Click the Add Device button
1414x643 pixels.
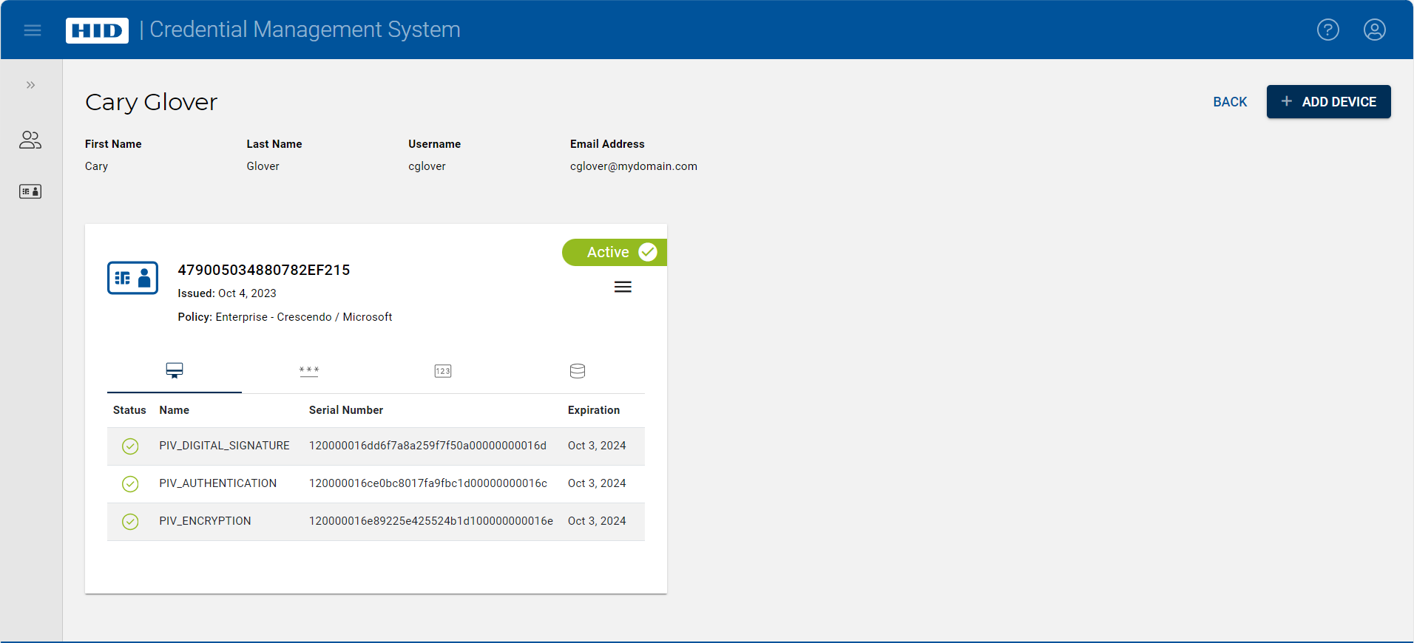(x=1328, y=102)
